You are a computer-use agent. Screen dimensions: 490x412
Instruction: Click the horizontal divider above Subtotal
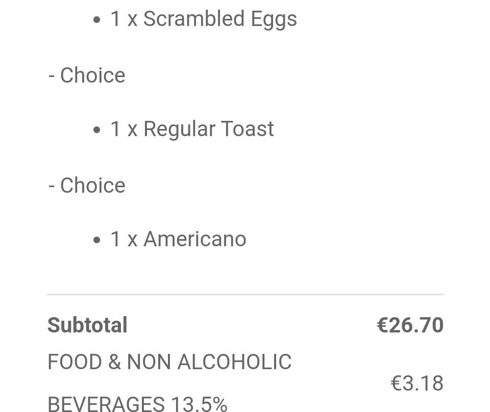click(x=246, y=294)
